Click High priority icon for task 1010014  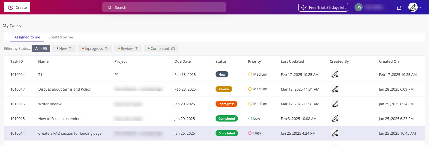click(x=250, y=133)
